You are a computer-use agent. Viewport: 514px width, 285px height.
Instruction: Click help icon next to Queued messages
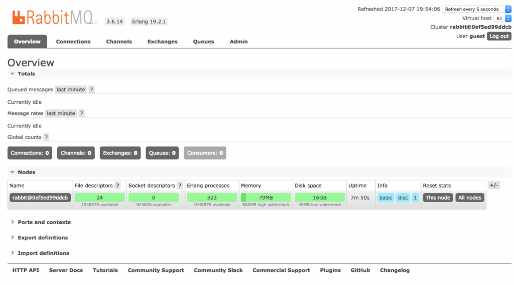click(x=91, y=90)
